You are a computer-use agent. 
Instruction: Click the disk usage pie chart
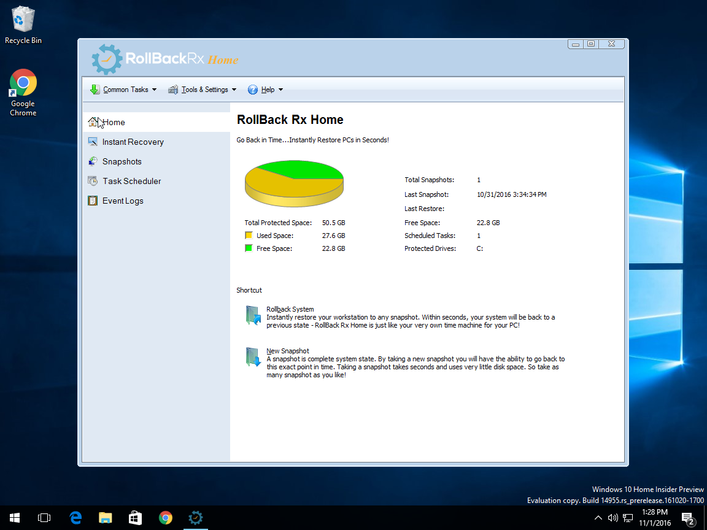(294, 183)
